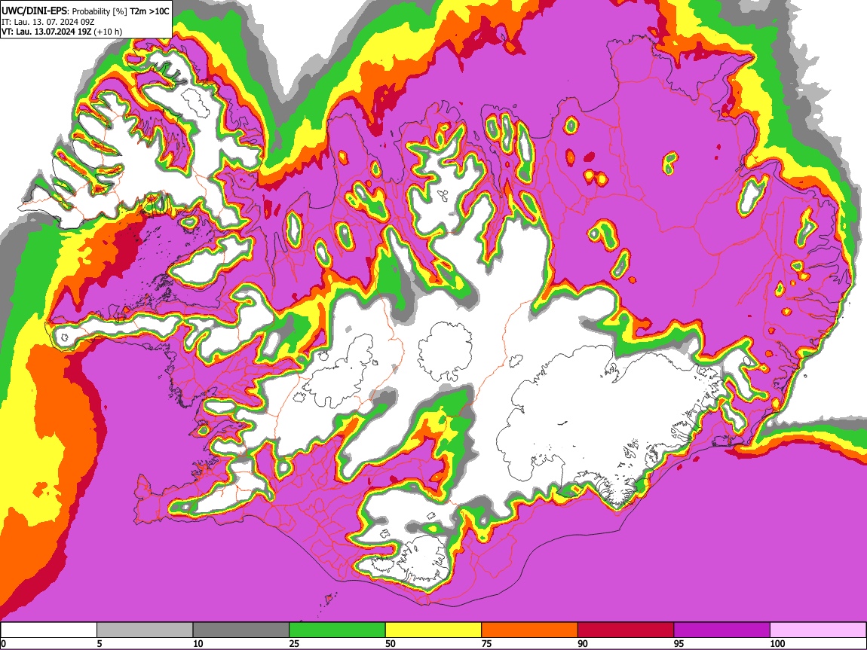Screen dimensions: 867x650
Task: Click the orange 75-90 legend swatch
Action: click(x=530, y=630)
